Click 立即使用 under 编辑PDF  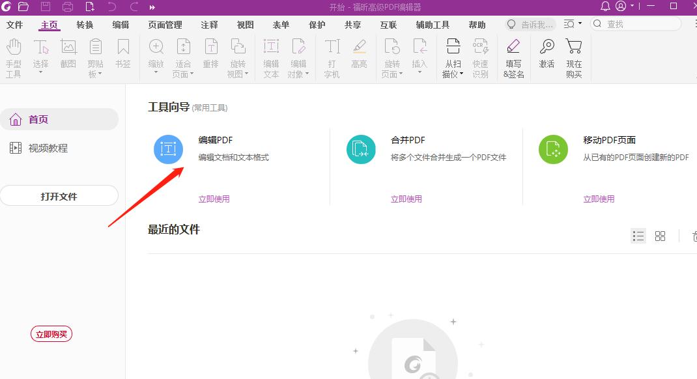[x=214, y=199]
